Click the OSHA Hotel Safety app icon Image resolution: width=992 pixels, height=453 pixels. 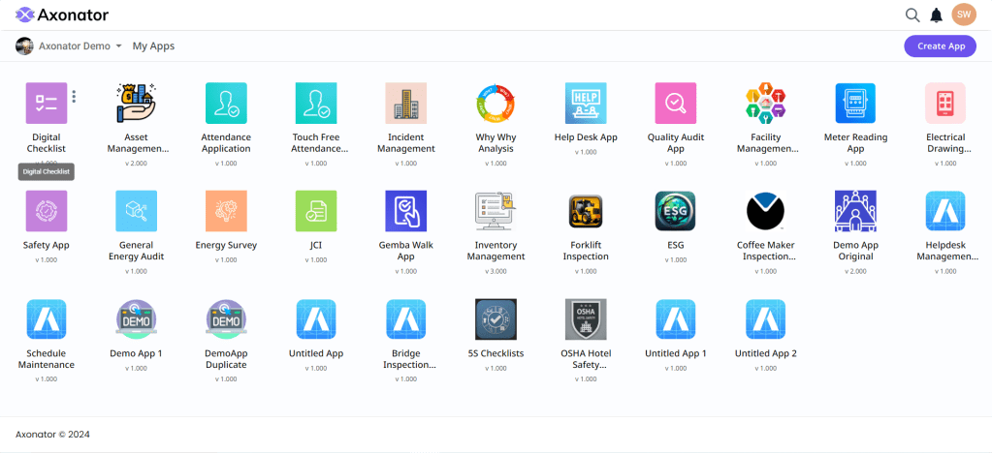click(x=586, y=319)
